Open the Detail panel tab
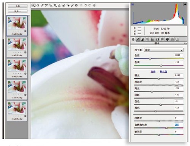This screenshot has height=146, width=190. tap(143, 39)
